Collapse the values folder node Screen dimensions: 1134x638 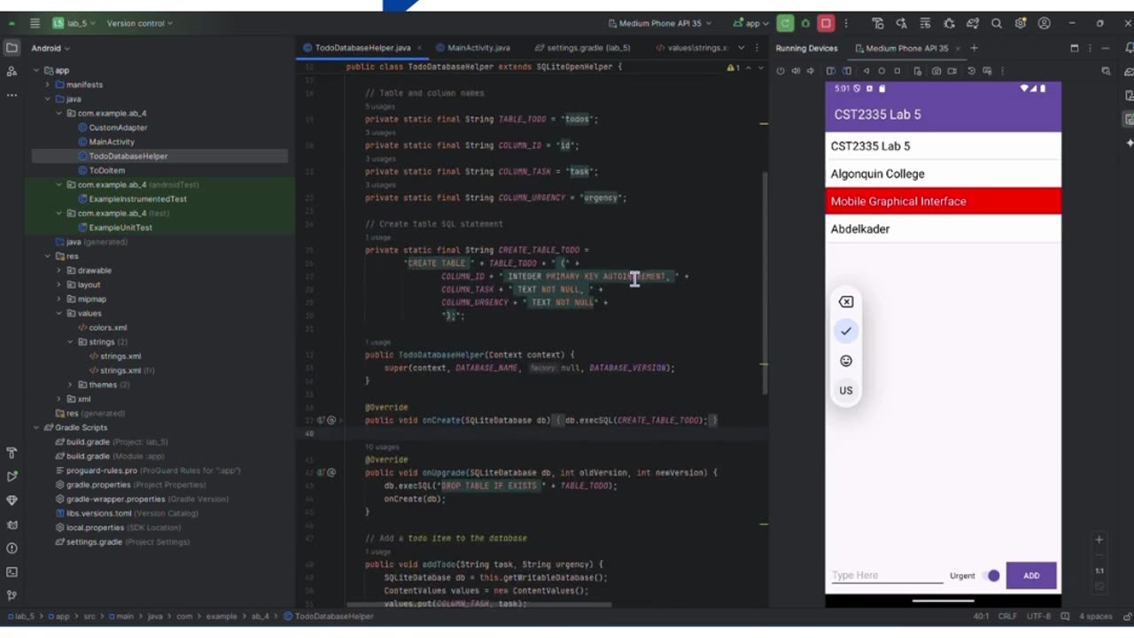pyautogui.click(x=59, y=313)
